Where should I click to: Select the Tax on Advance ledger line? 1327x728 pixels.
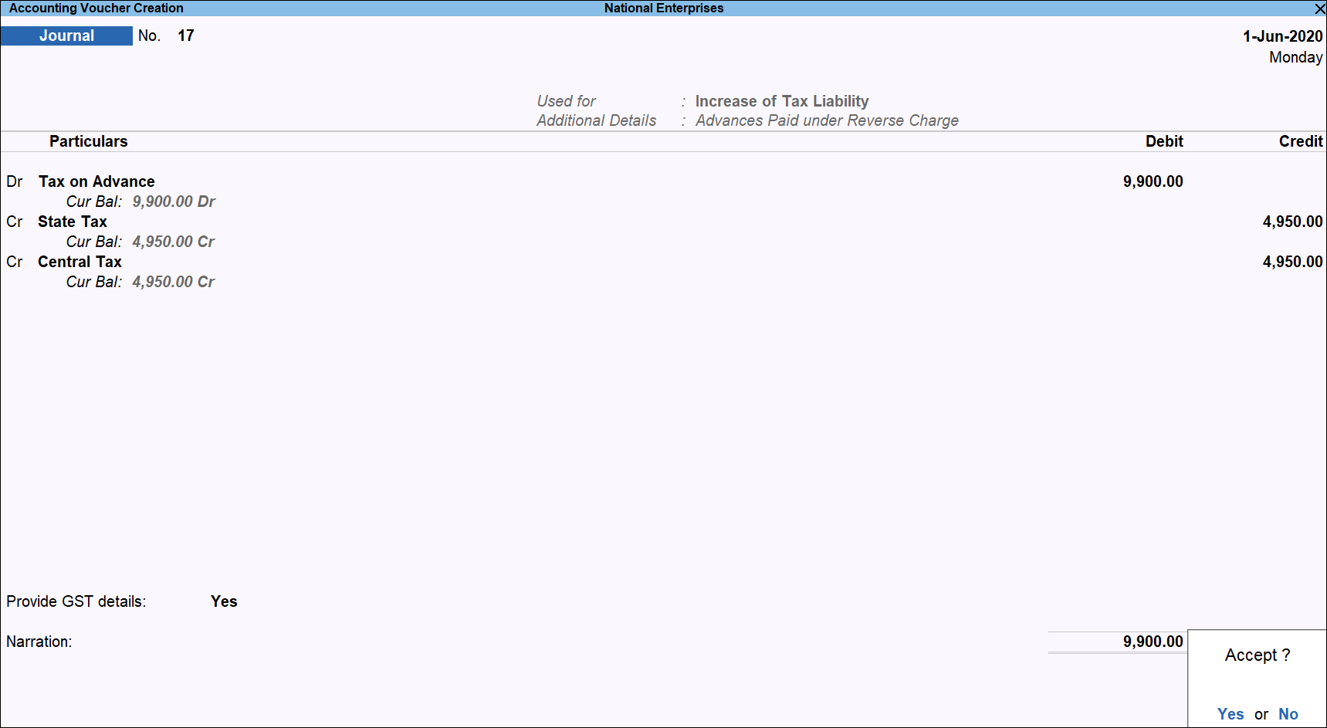coord(96,181)
